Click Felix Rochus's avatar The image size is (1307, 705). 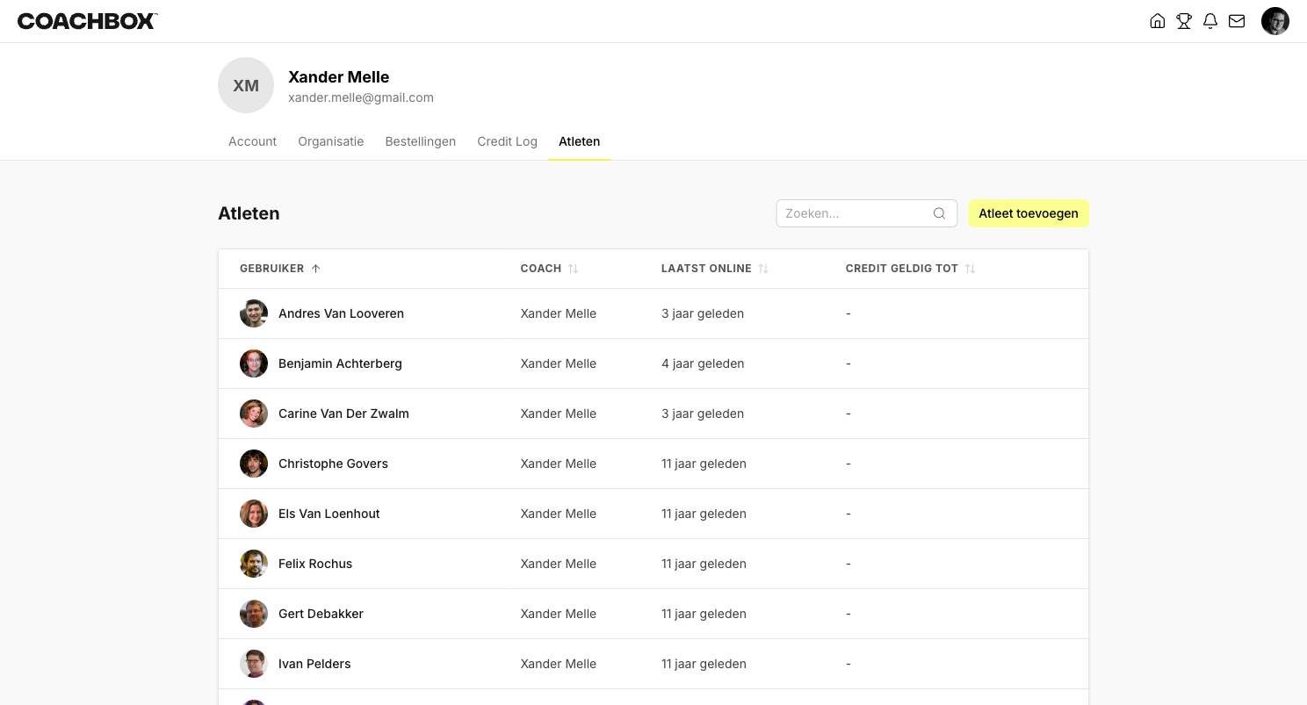tap(254, 564)
